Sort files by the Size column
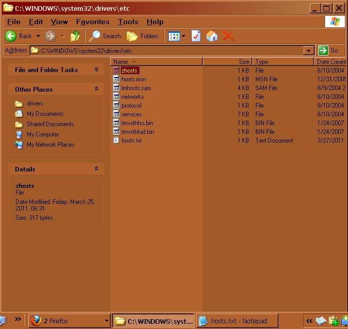The image size is (348, 329). (x=228, y=61)
